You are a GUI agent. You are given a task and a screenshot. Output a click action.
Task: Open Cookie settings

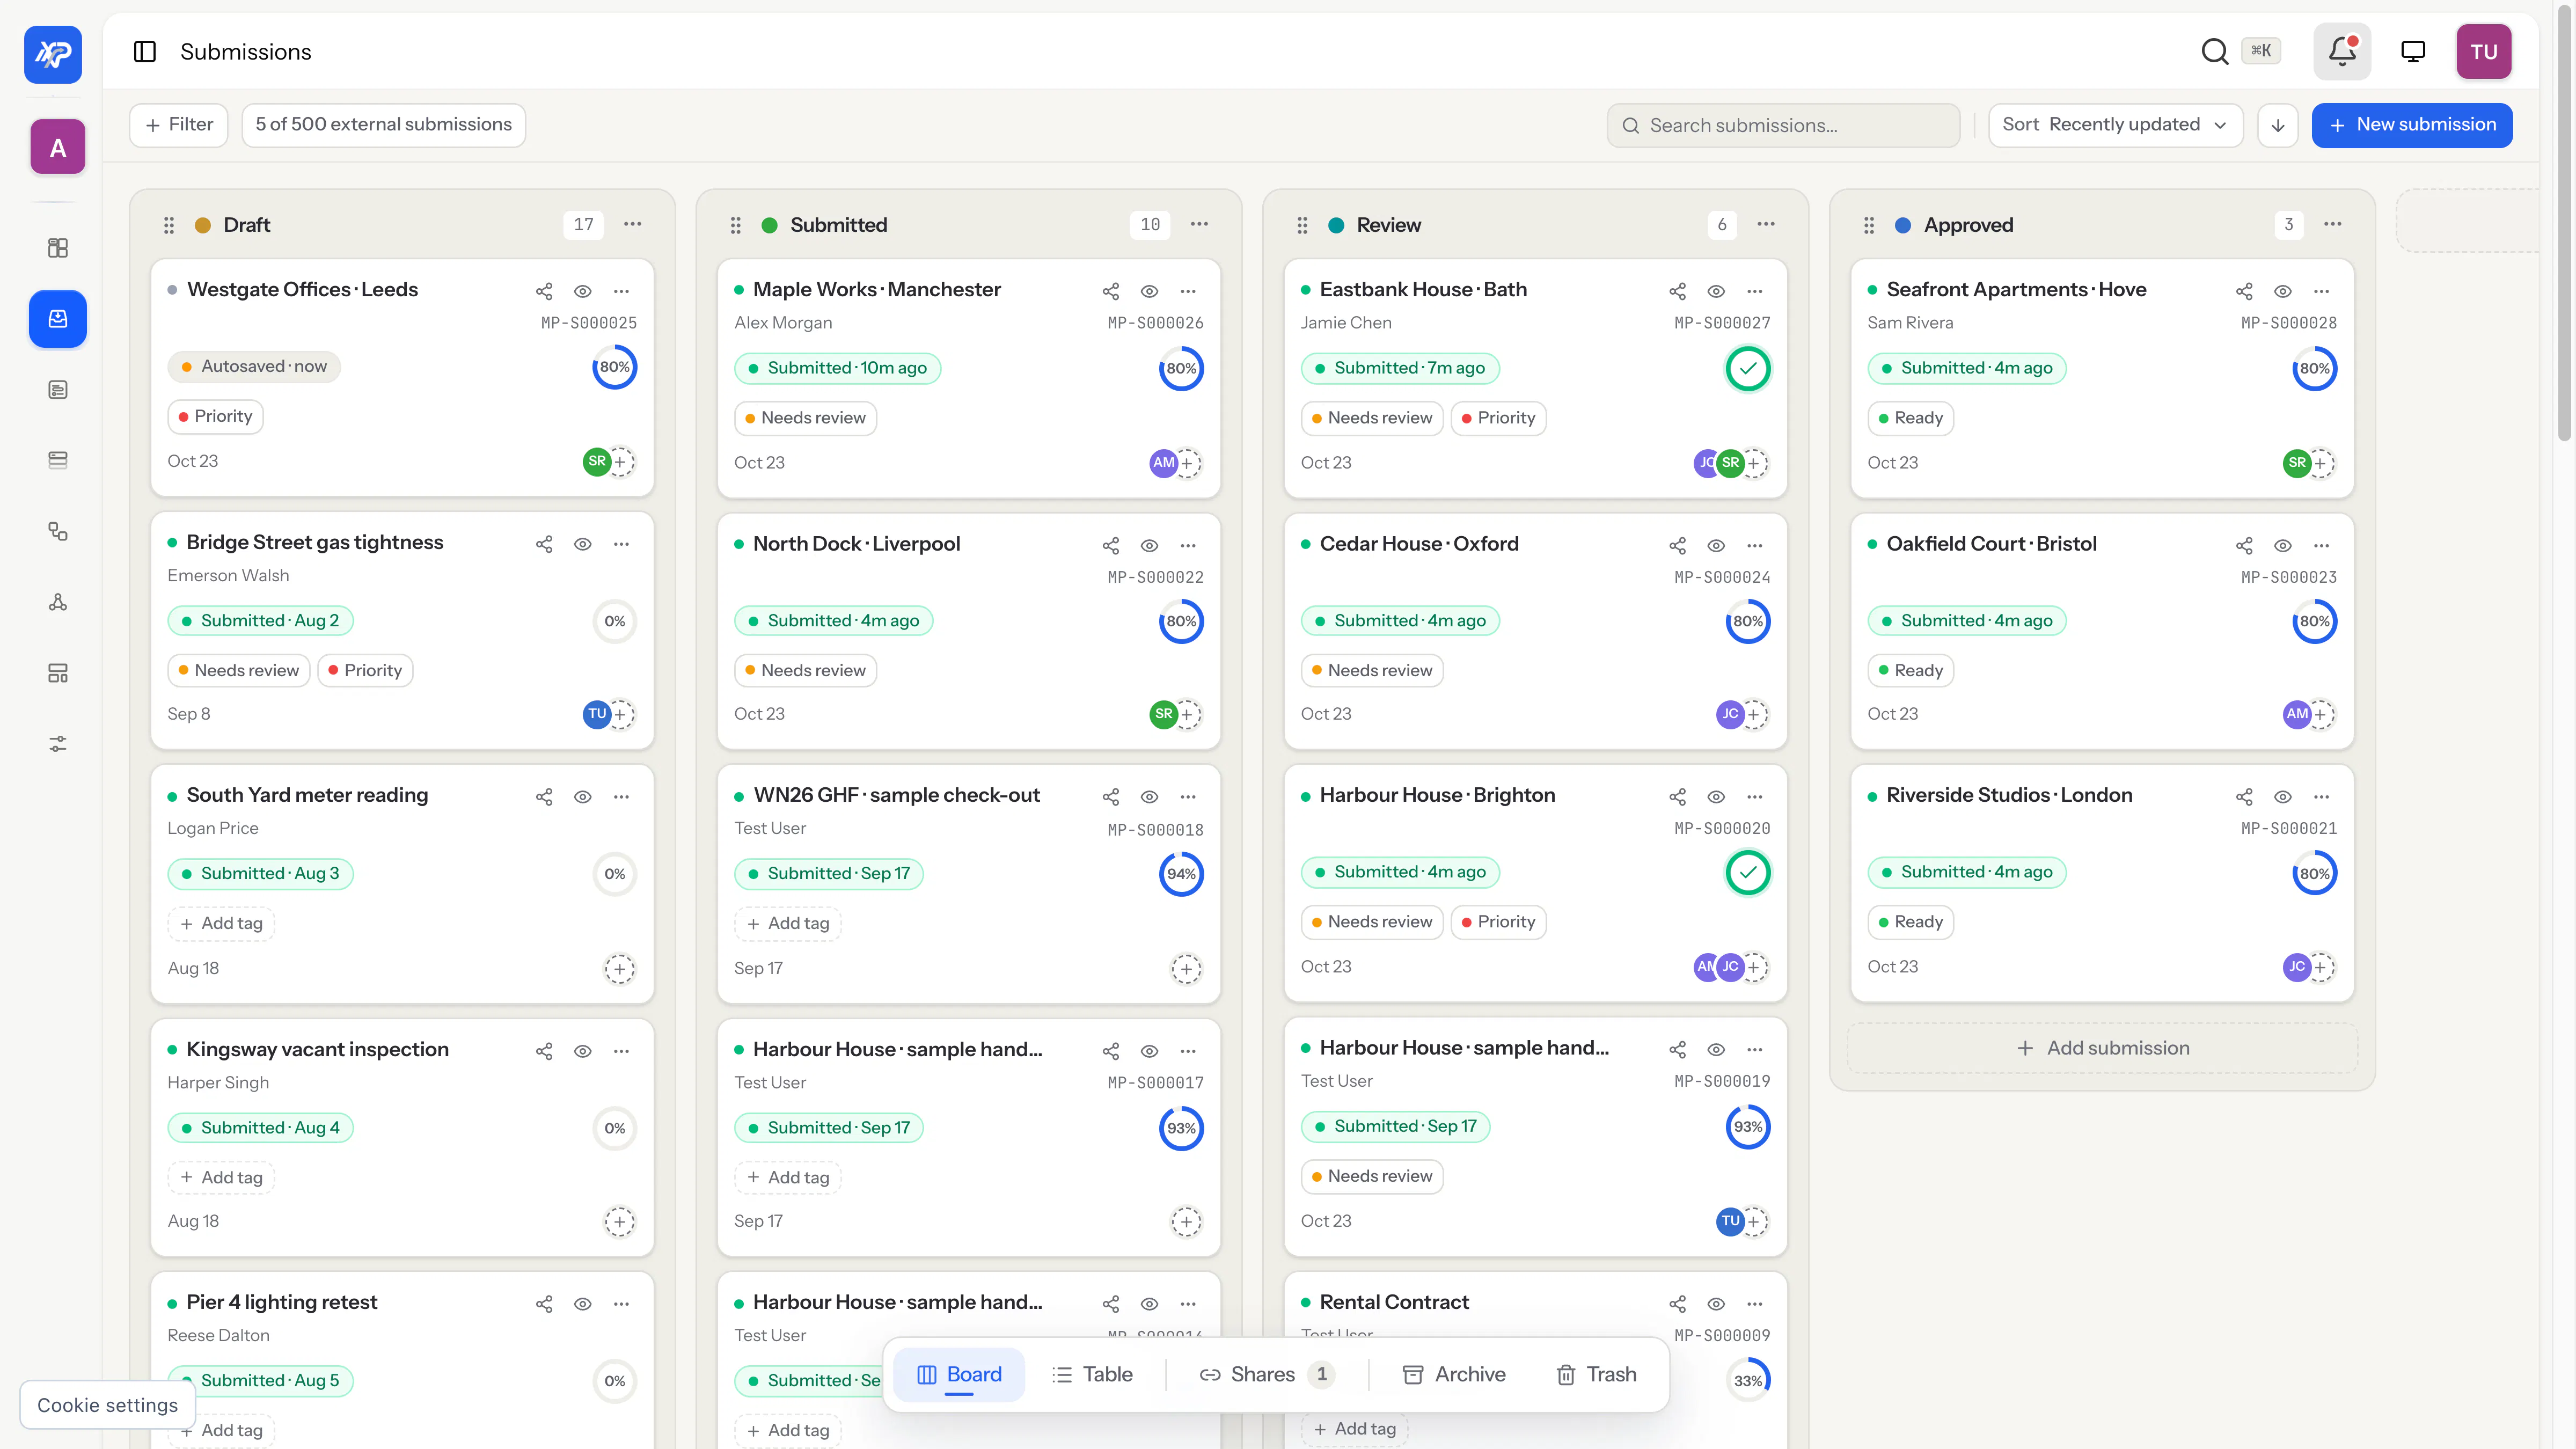107,1405
